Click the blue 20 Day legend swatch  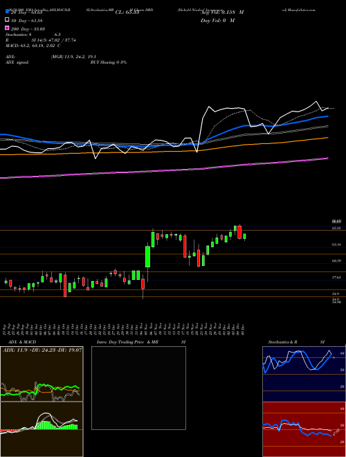(x=7, y=12)
